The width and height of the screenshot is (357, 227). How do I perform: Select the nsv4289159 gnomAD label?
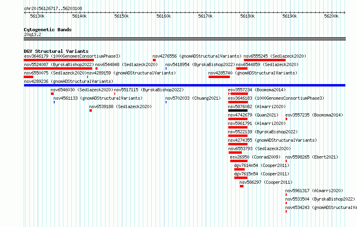132,73
